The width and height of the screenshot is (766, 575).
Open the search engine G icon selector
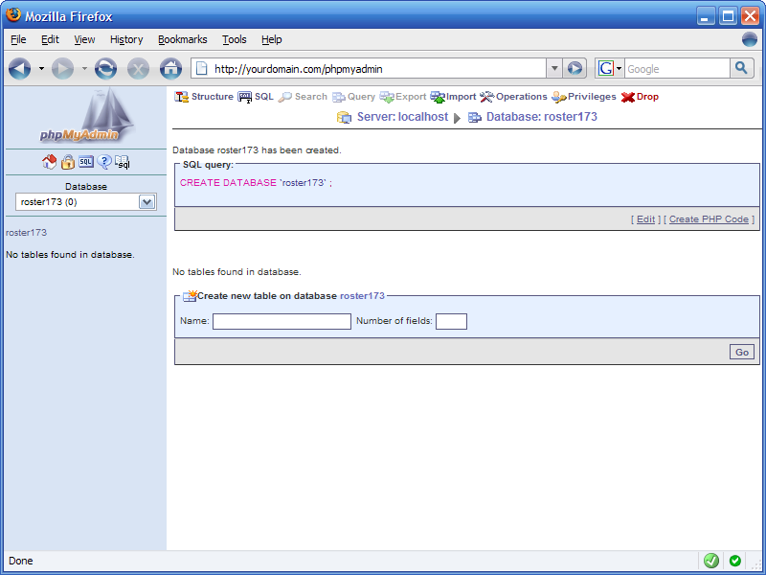click(x=609, y=68)
